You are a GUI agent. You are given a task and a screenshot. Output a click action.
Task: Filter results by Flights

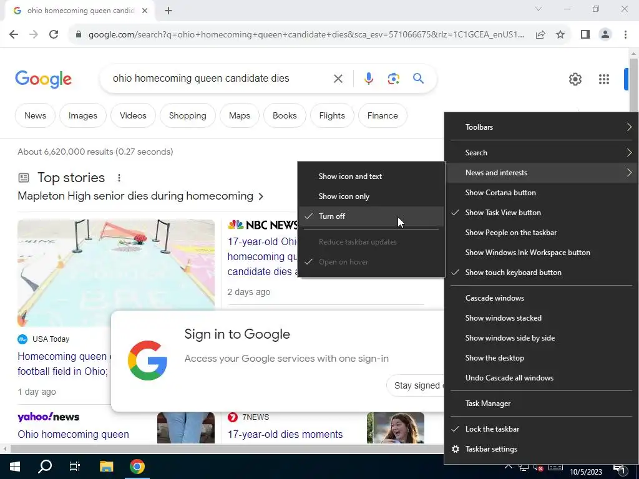(332, 115)
